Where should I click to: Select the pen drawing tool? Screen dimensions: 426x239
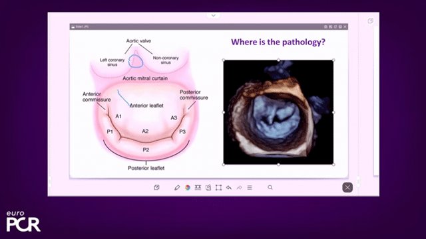pyautogui.click(x=177, y=187)
